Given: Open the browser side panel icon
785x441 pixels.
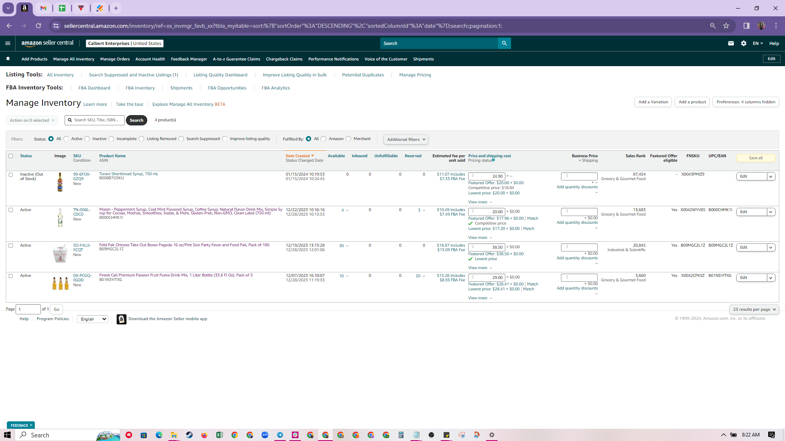Looking at the screenshot, I should click(746, 26).
